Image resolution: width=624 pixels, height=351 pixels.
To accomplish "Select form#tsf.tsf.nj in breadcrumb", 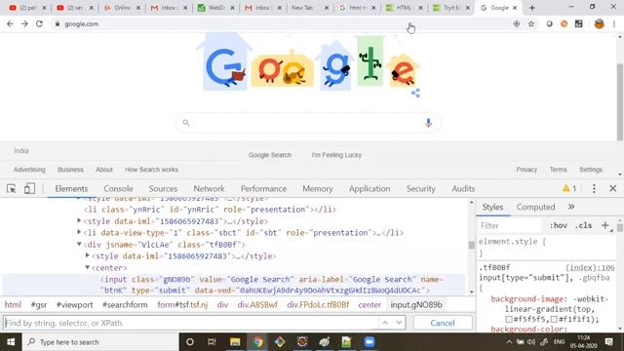I will coord(182,305).
